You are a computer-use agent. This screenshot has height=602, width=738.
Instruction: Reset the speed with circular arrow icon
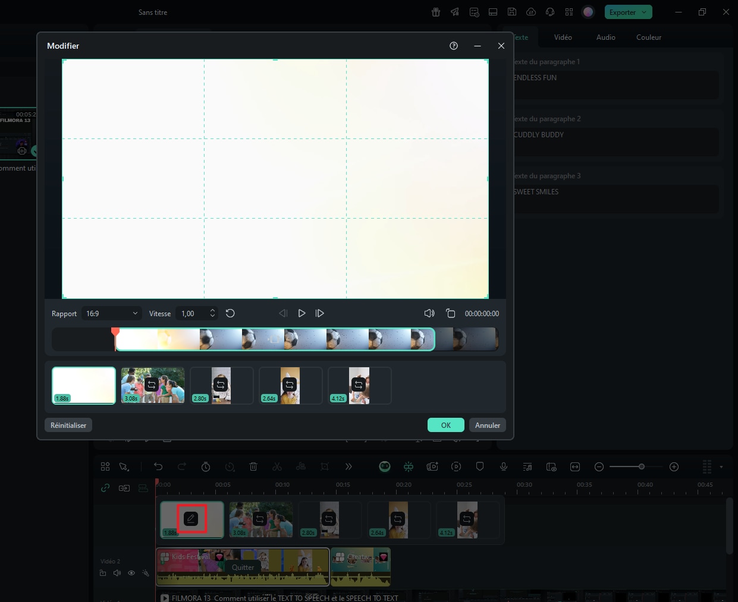[231, 313]
